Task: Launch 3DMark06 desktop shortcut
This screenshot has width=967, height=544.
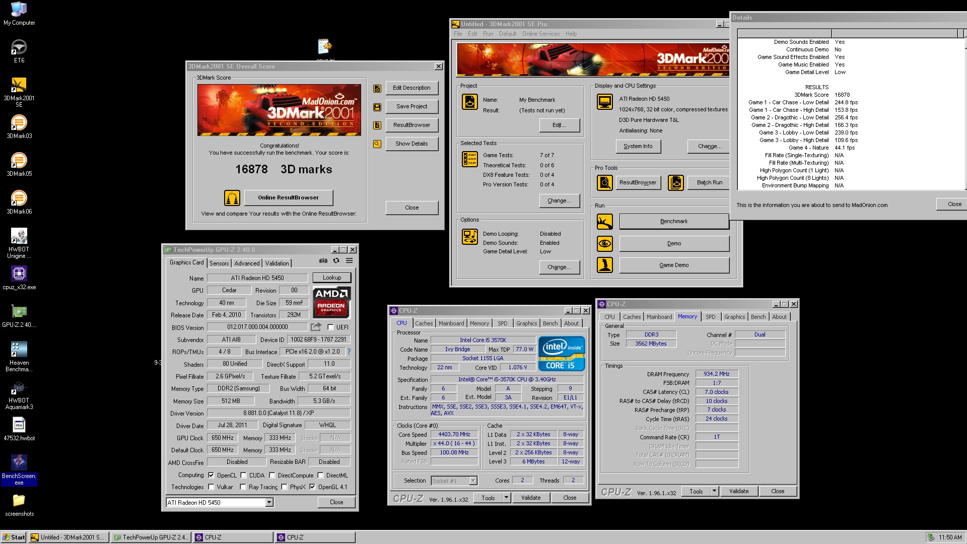Action: click(x=19, y=202)
